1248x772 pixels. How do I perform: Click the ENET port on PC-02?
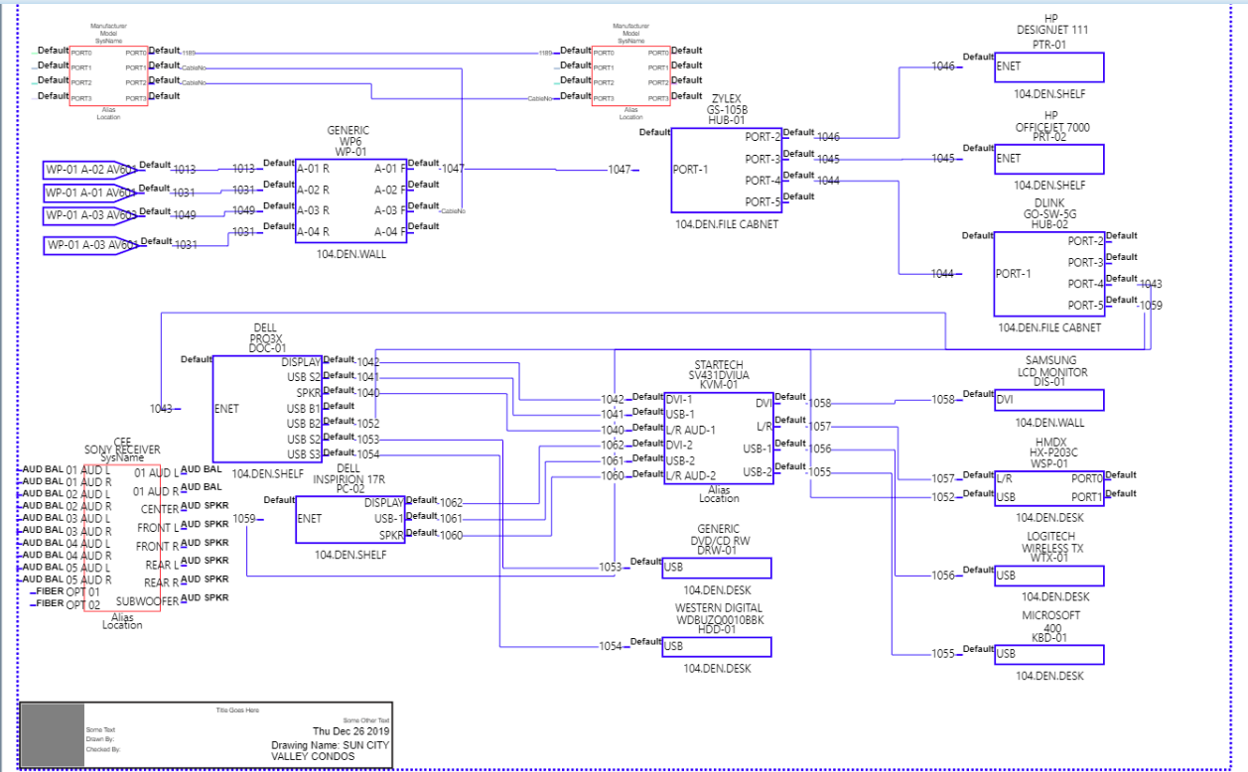coord(309,518)
